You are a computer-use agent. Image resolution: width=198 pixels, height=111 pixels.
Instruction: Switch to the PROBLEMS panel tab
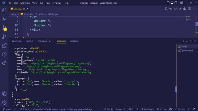pos(17,41)
